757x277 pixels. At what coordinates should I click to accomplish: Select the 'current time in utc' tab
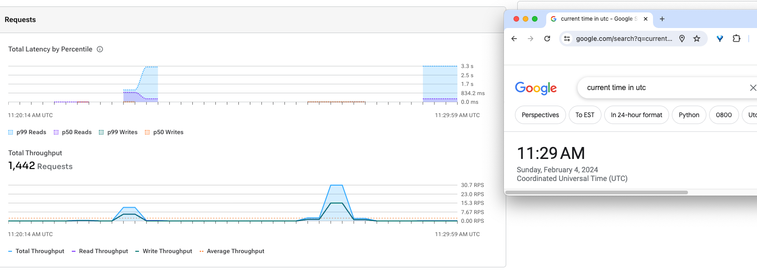coord(599,19)
